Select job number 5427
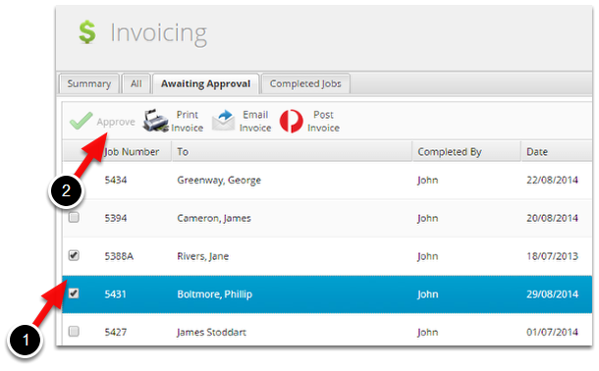Viewport: 599px width, 371px height. click(116, 332)
